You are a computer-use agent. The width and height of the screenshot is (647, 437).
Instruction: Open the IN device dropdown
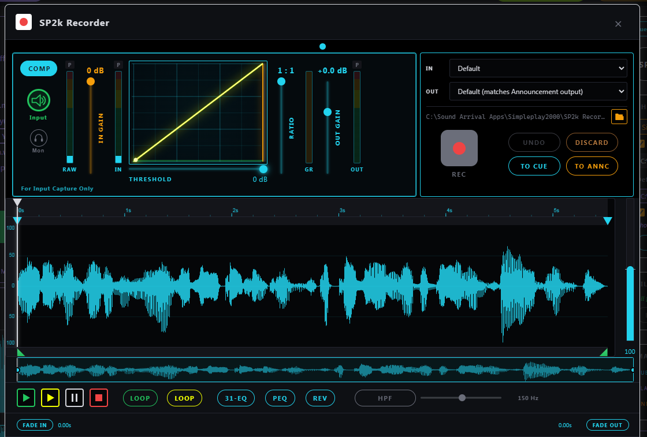(538, 69)
